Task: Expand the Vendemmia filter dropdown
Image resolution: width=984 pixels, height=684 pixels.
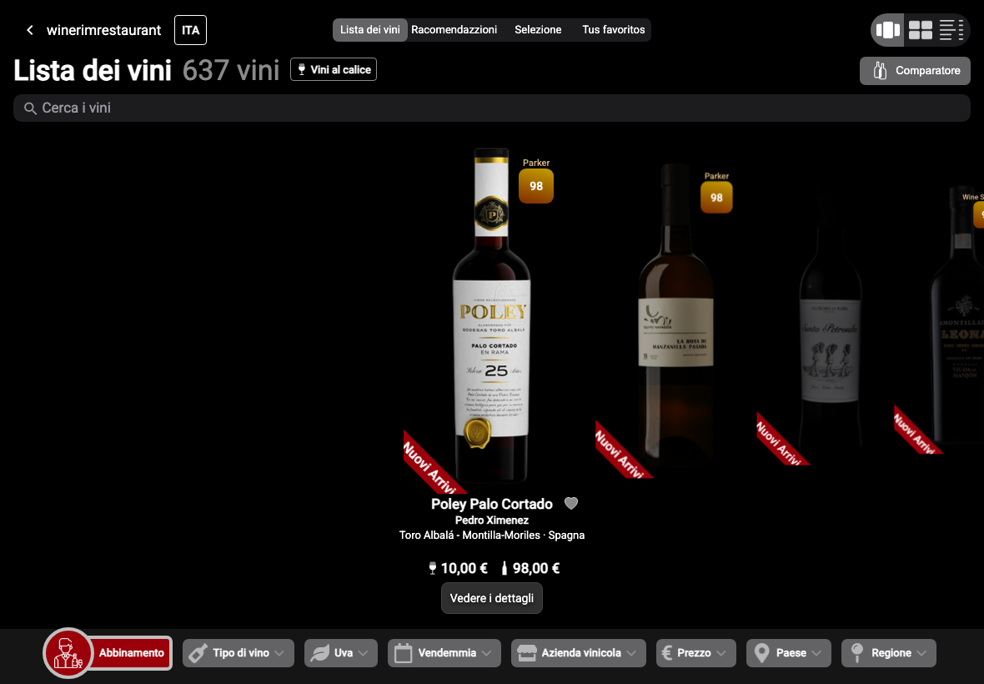Action: (444, 653)
